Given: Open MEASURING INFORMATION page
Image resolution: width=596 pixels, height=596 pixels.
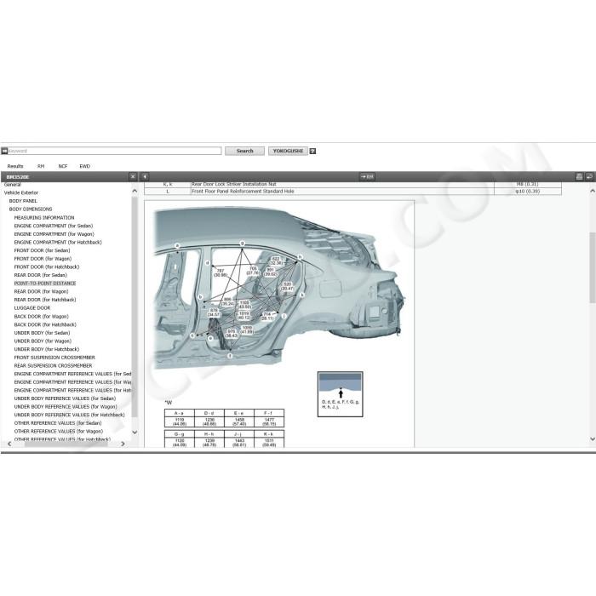Looking at the screenshot, I should (44, 218).
